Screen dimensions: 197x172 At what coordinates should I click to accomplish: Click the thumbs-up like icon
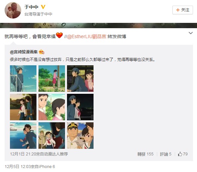point(180,154)
